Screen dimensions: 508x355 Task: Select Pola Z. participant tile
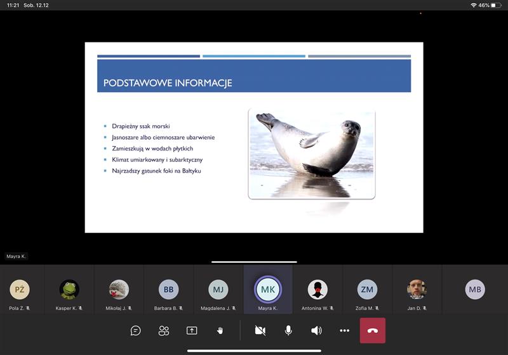(20, 290)
